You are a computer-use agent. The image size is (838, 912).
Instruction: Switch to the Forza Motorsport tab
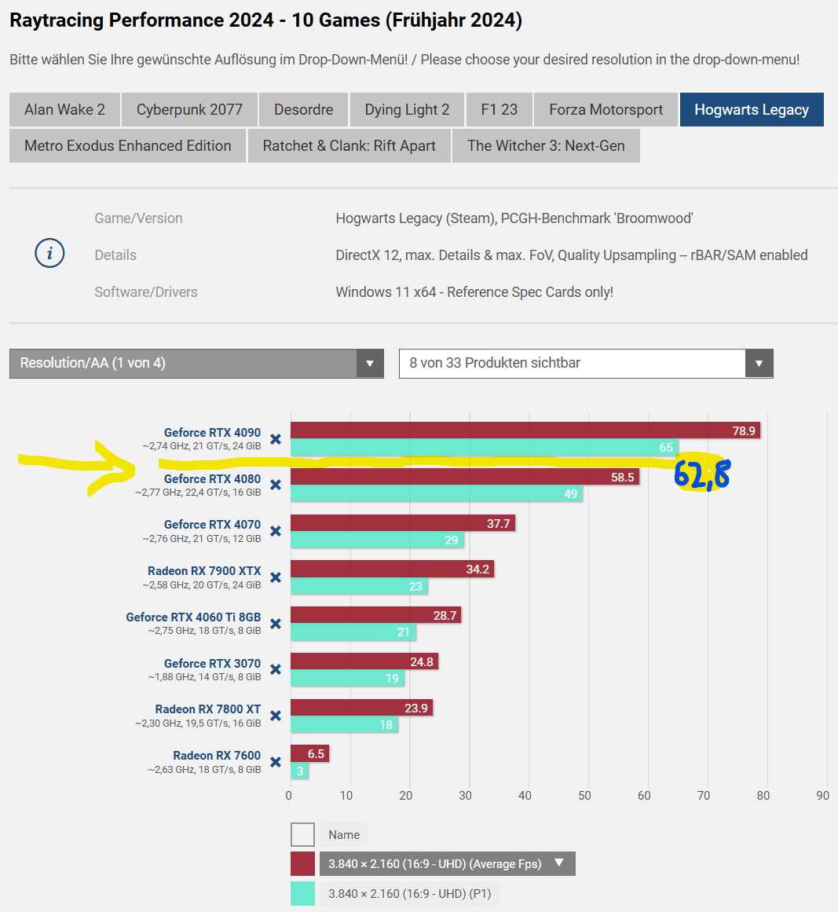point(606,109)
